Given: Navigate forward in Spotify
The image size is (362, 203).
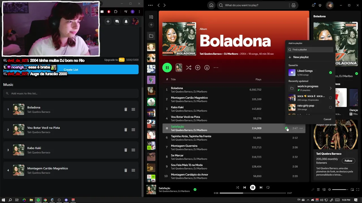Looking at the screenshot, I should pyautogui.click(x=165, y=5).
